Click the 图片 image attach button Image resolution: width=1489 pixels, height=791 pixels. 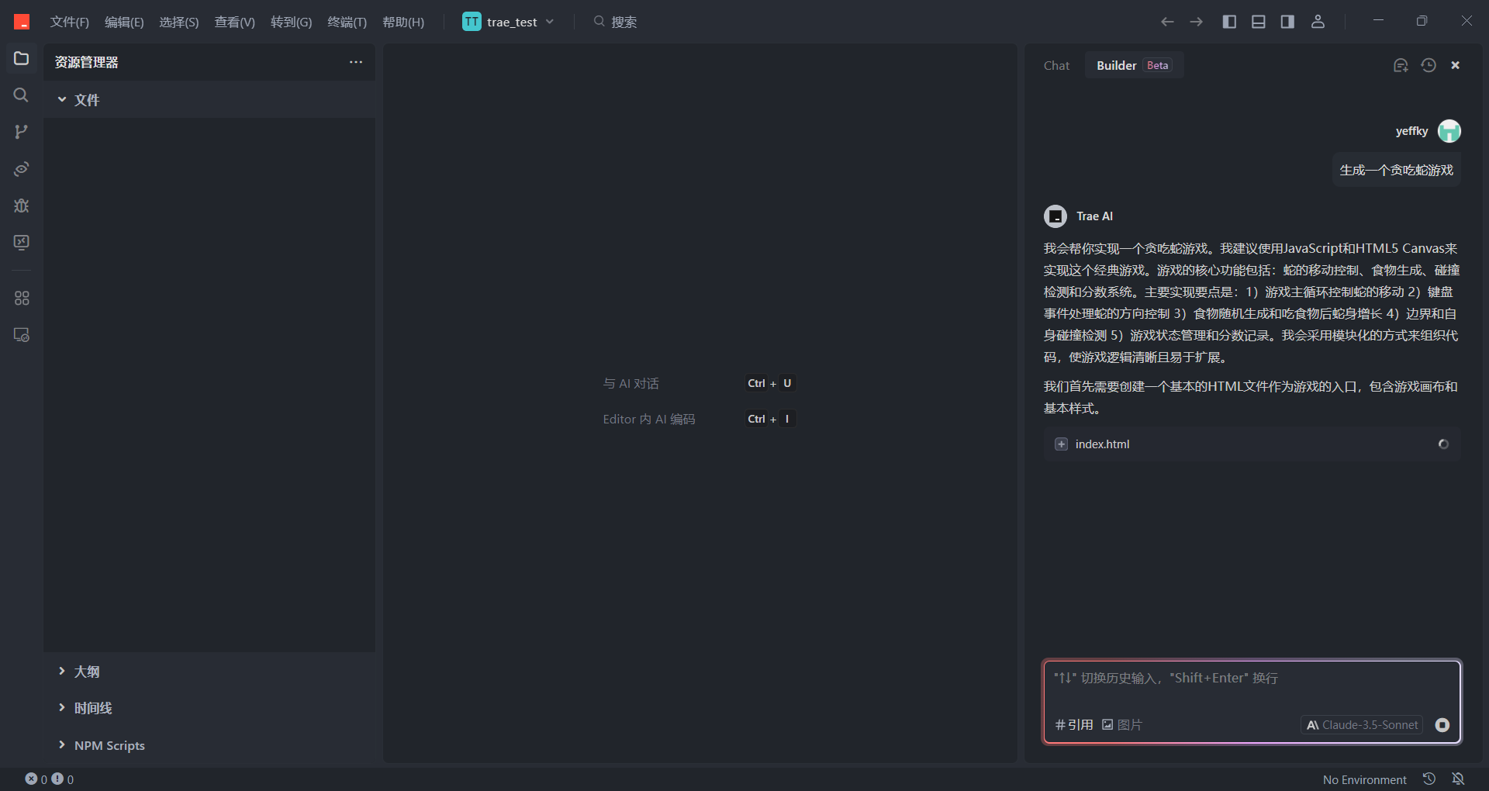tap(1122, 725)
